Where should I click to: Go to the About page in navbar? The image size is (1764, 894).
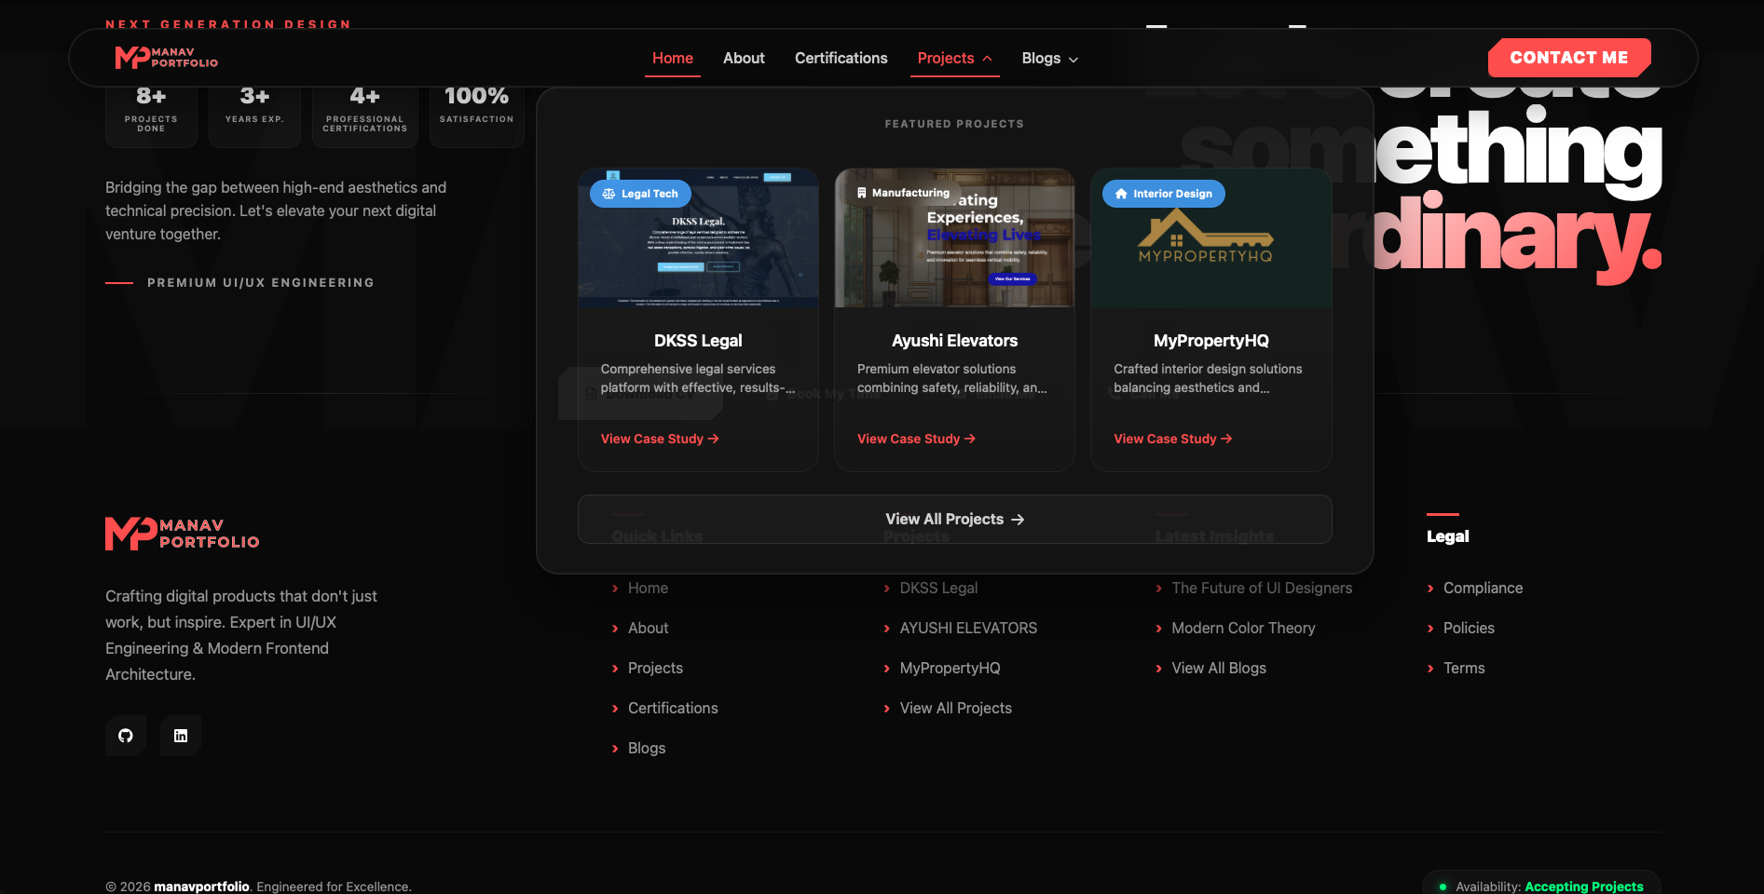point(744,58)
